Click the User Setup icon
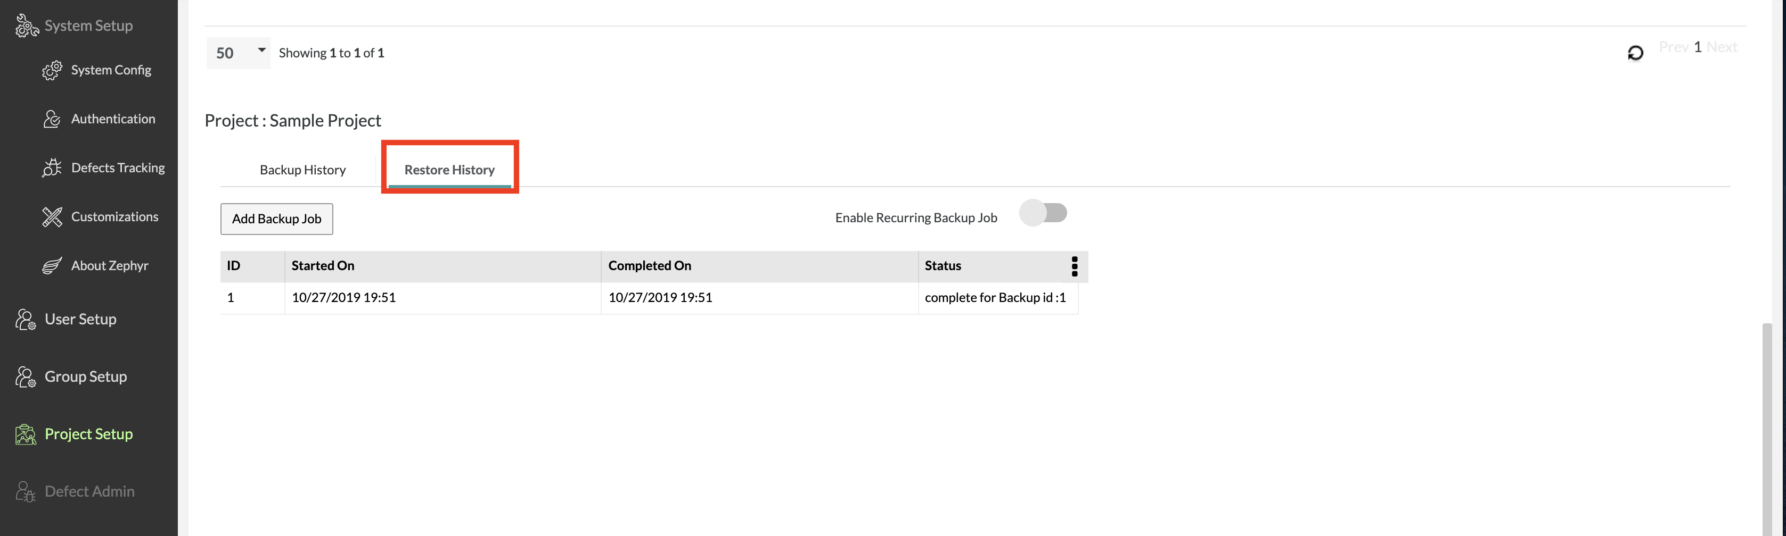The image size is (1786, 536). pyautogui.click(x=26, y=319)
